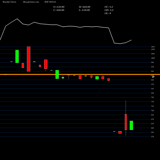Image resolution: width=160 pixels, height=160 pixels.
Task: Click the 970 price axis label
Action: tap(152, 67)
